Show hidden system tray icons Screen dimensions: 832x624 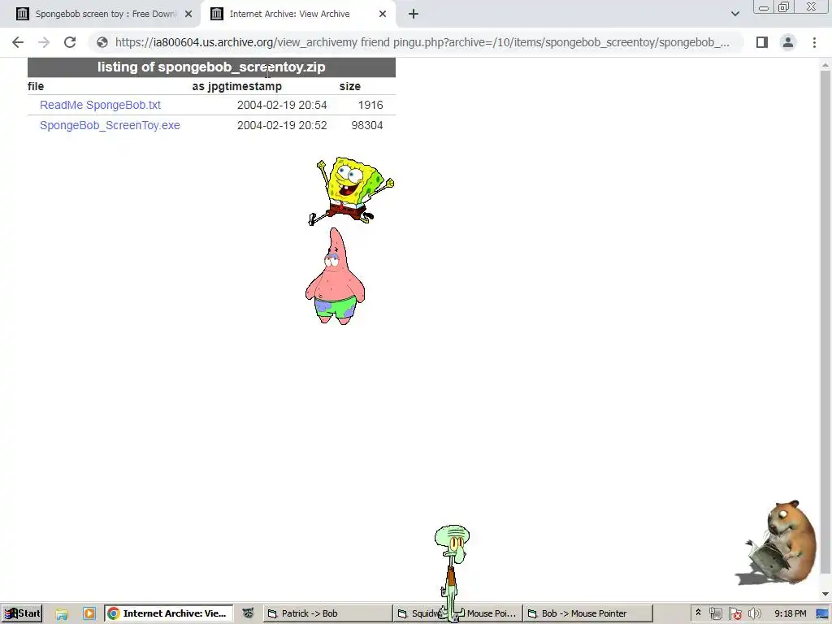pos(698,613)
